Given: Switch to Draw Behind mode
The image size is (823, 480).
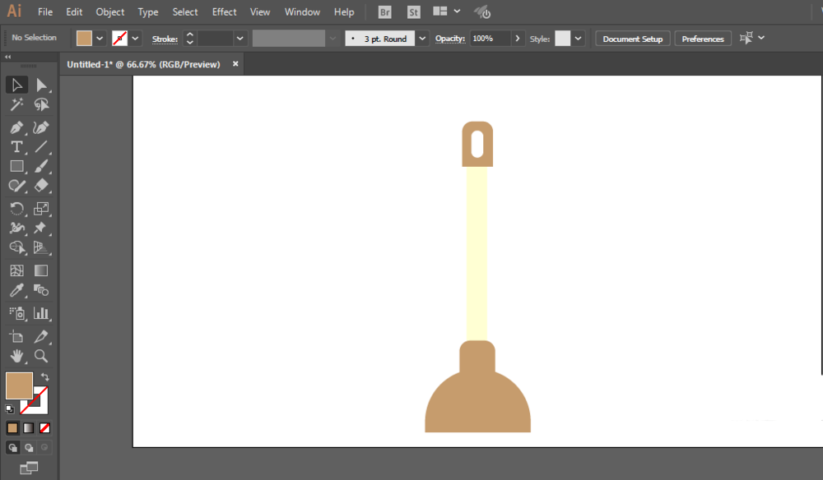Looking at the screenshot, I should 29,447.
